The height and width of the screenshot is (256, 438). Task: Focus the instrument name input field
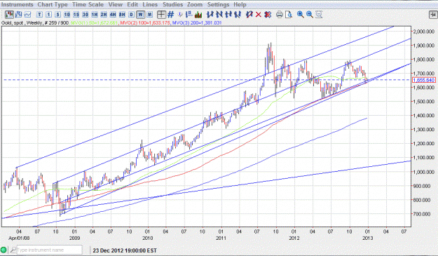[x=50, y=250]
